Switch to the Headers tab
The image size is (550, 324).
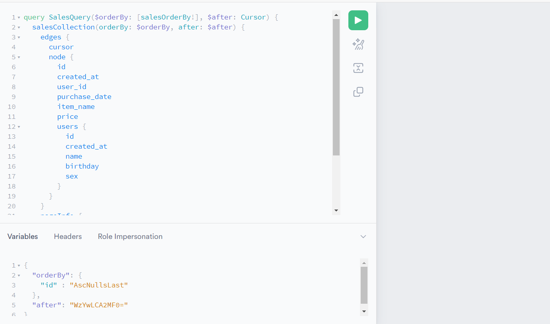point(68,237)
